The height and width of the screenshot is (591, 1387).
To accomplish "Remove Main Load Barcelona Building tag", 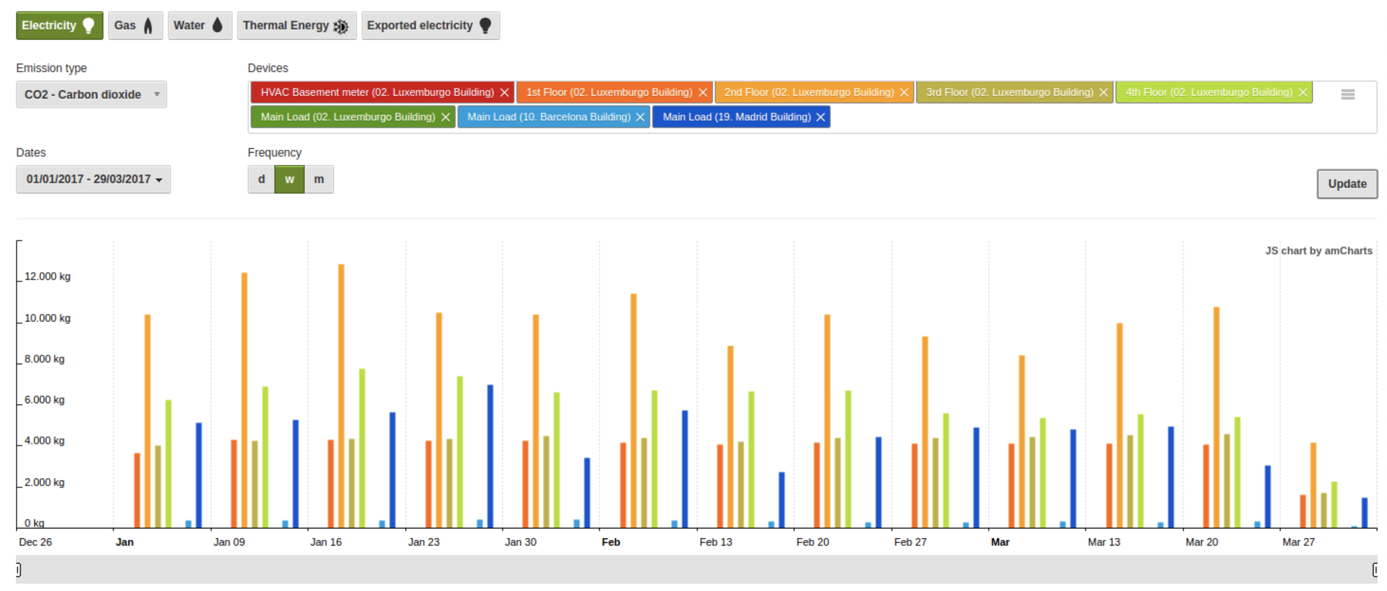I will click(640, 117).
